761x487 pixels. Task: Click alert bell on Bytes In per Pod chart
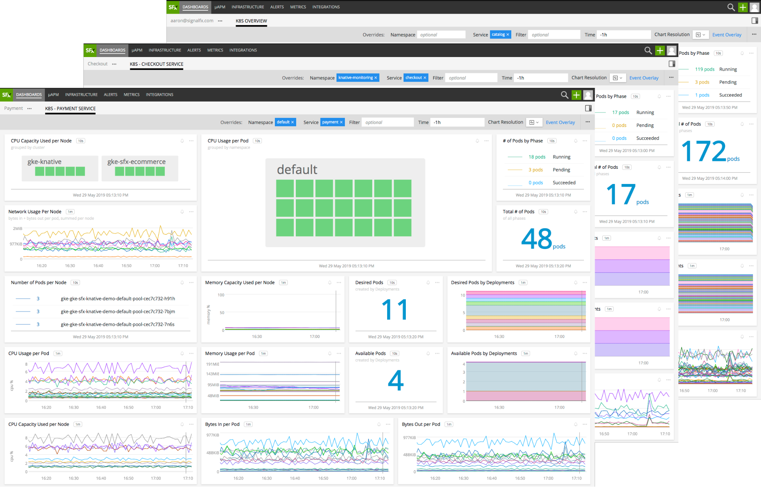[379, 425]
